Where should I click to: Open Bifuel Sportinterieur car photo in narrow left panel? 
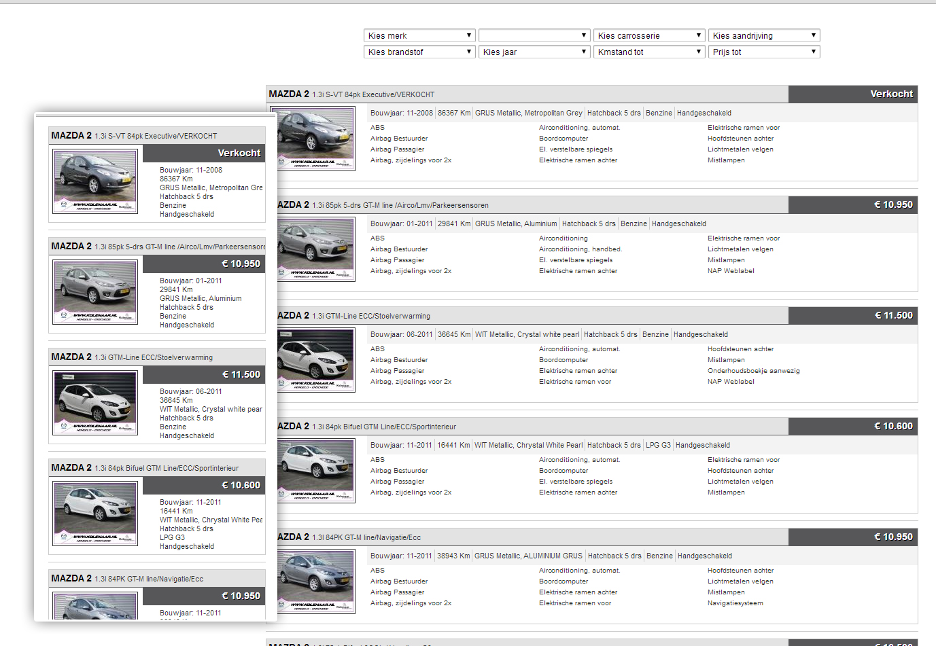[96, 514]
